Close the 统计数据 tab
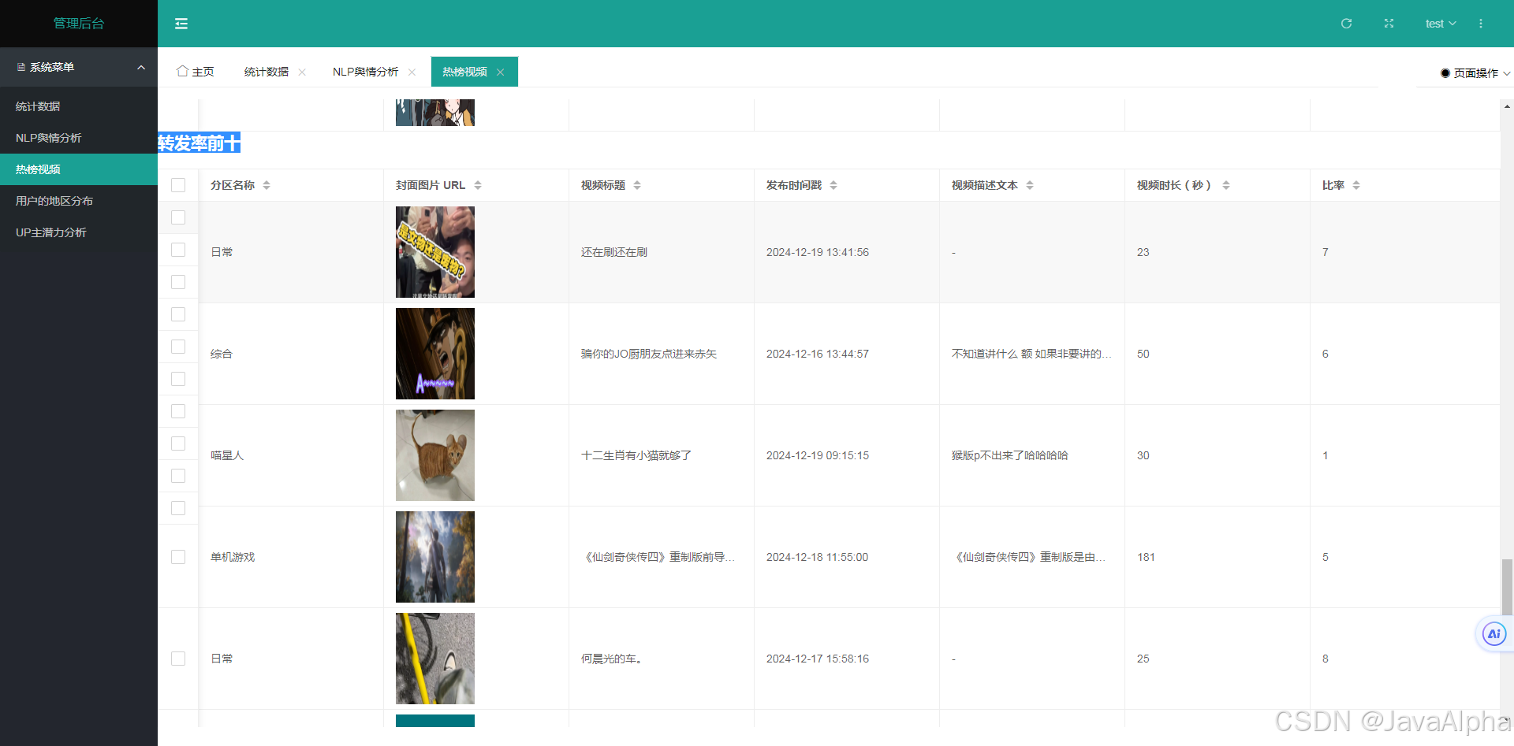Image resolution: width=1514 pixels, height=746 pixels. [x=302, y=72]
